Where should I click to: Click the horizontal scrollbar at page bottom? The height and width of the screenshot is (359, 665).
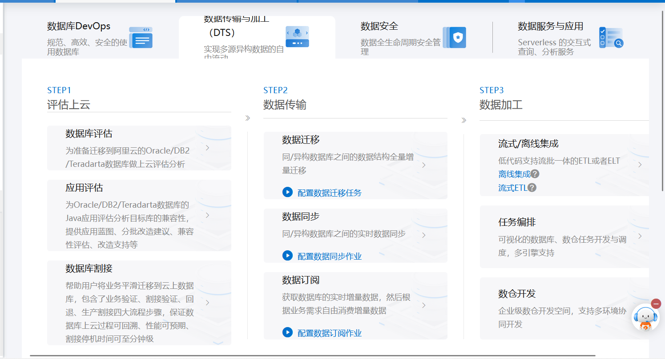[312, 355]
